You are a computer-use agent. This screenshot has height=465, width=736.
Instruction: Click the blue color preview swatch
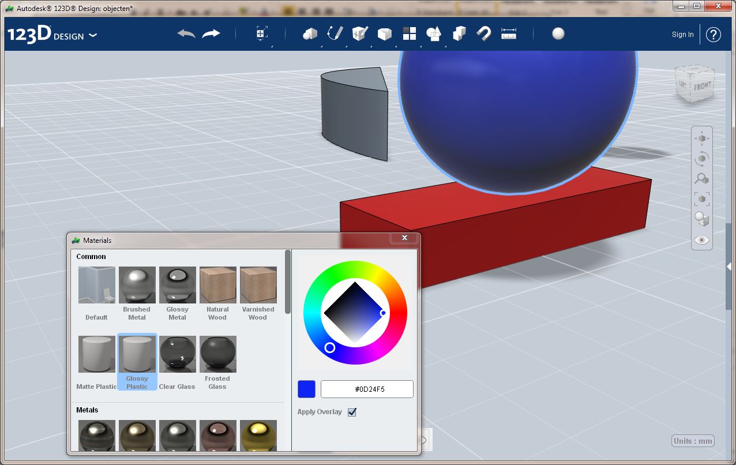coord(306,389)
